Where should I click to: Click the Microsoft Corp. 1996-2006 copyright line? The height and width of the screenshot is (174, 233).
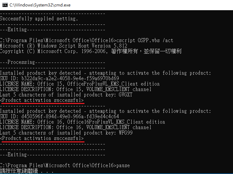(x=91, y=51)
